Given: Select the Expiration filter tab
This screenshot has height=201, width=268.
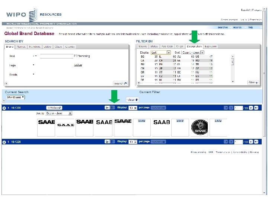Looking at the screenshot, I should (x=211, y=46).
